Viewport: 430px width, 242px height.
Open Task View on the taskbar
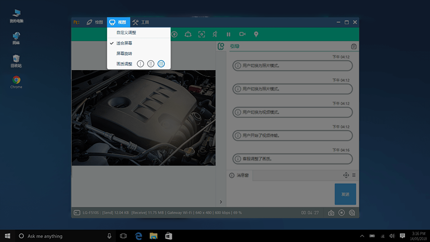coord(124,236)
